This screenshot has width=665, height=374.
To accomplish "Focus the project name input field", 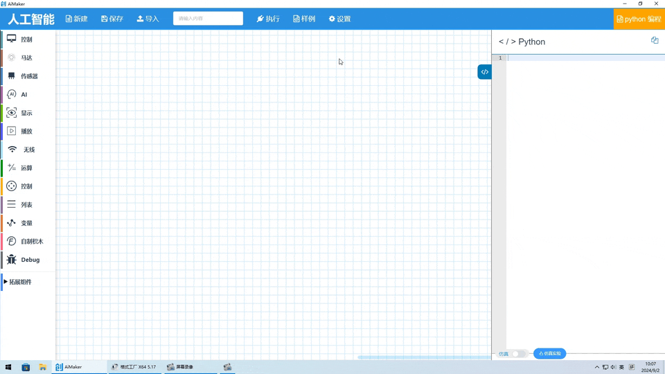I will pyautogui.click(x=208, y=18).
